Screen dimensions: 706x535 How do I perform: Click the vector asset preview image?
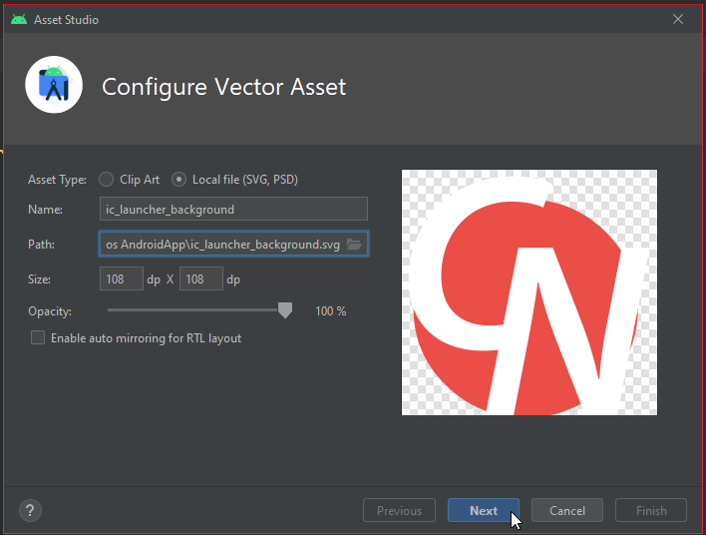pos(529,292)
